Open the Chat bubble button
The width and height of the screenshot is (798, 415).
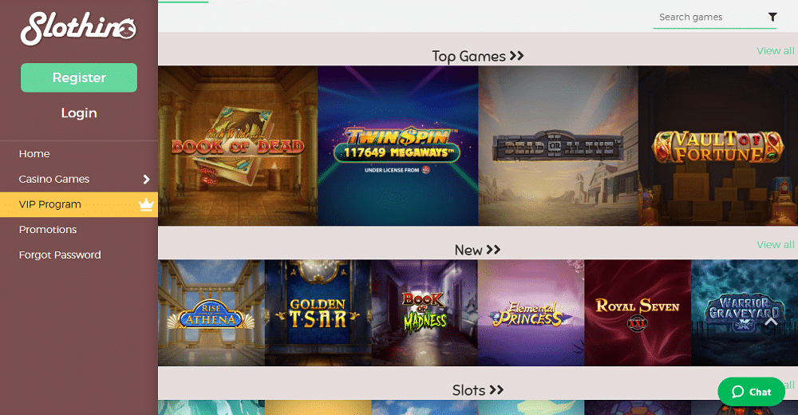click(x=751, y=392)
